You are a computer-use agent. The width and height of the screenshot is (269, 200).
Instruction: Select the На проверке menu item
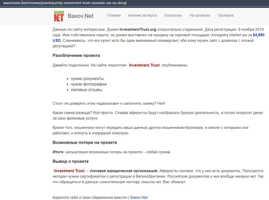pyautogui.click(x=200, y=15)
